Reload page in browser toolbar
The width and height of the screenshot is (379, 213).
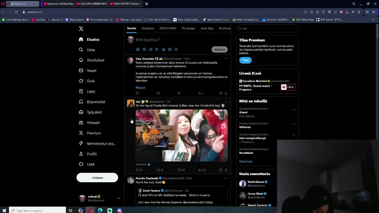16,12
